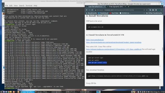The image size is (165, 93).
Task: Click 'Now download Terraform' text
Action: tap(95, 70)
